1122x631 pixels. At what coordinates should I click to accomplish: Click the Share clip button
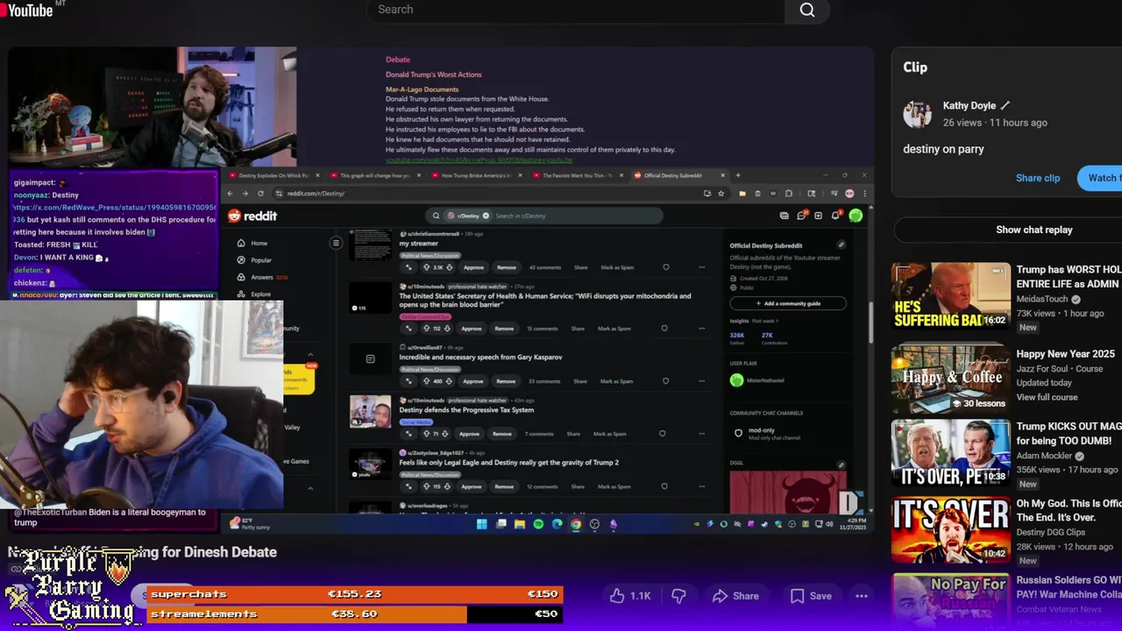coord(1038,178)
